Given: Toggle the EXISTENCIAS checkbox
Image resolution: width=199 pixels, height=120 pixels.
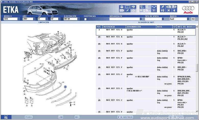Looking at the screenshot, I should (x=85, y=19).
